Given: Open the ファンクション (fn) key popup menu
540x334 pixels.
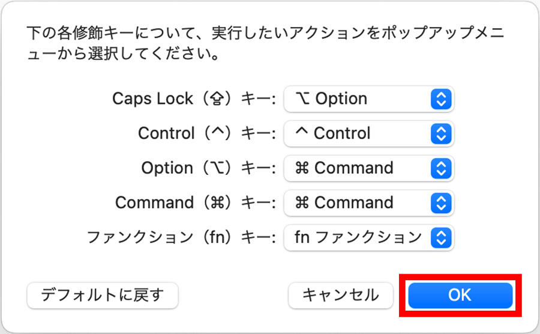Looking at the screenshot, I should click(368, 238).
